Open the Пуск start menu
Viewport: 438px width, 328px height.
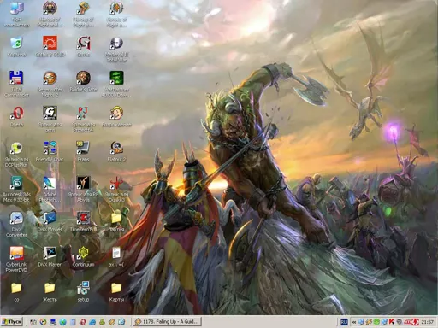pos(12,322)
